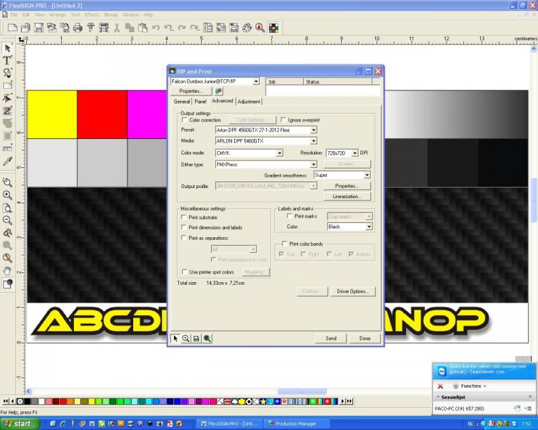Open the TeamViewer Functies dropdown

tap(470, 386)
